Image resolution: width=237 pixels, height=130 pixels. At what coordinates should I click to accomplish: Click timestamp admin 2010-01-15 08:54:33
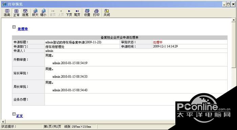pyautogui.click(x=70, y=77)
